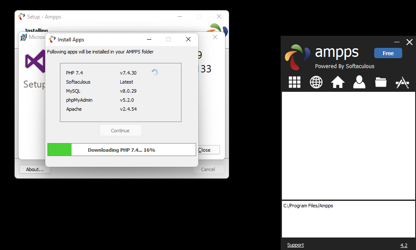The width and height of the screenshot is (416, 250).
Task: Click the 4.2 version link
Action: click(403, 245)
